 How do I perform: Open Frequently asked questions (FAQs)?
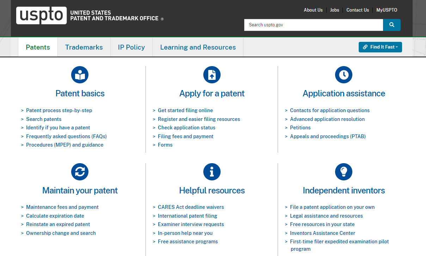point(66,136)
